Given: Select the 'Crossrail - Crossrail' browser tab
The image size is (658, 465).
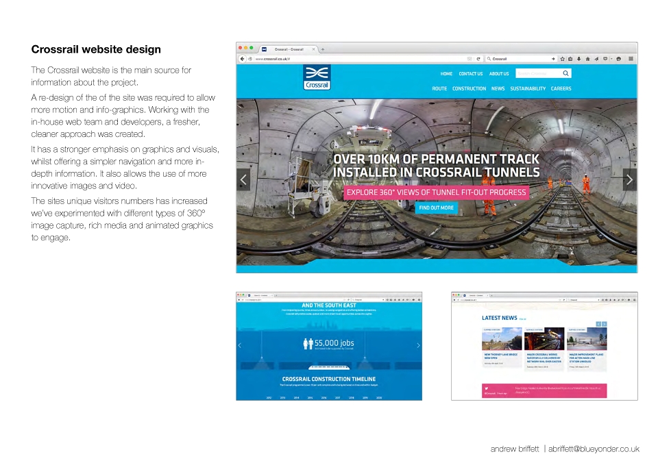Looking at the screenshot, I should (289, 49).
